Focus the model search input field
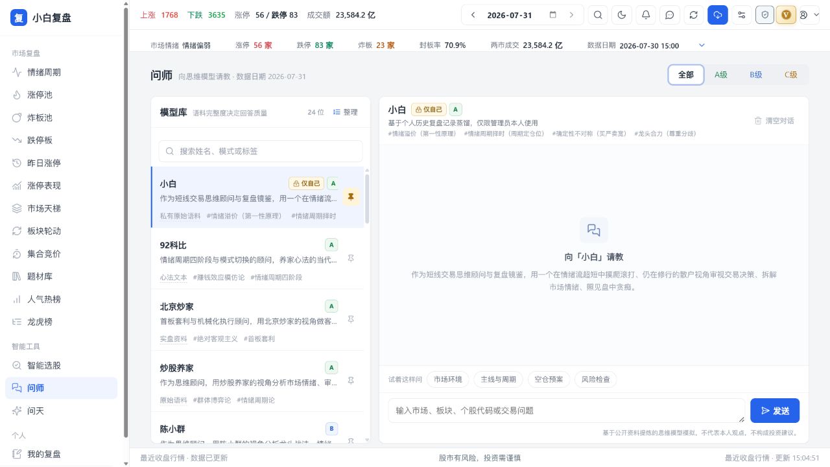Screen dimensions: 830x467 (x=261, y=151)
